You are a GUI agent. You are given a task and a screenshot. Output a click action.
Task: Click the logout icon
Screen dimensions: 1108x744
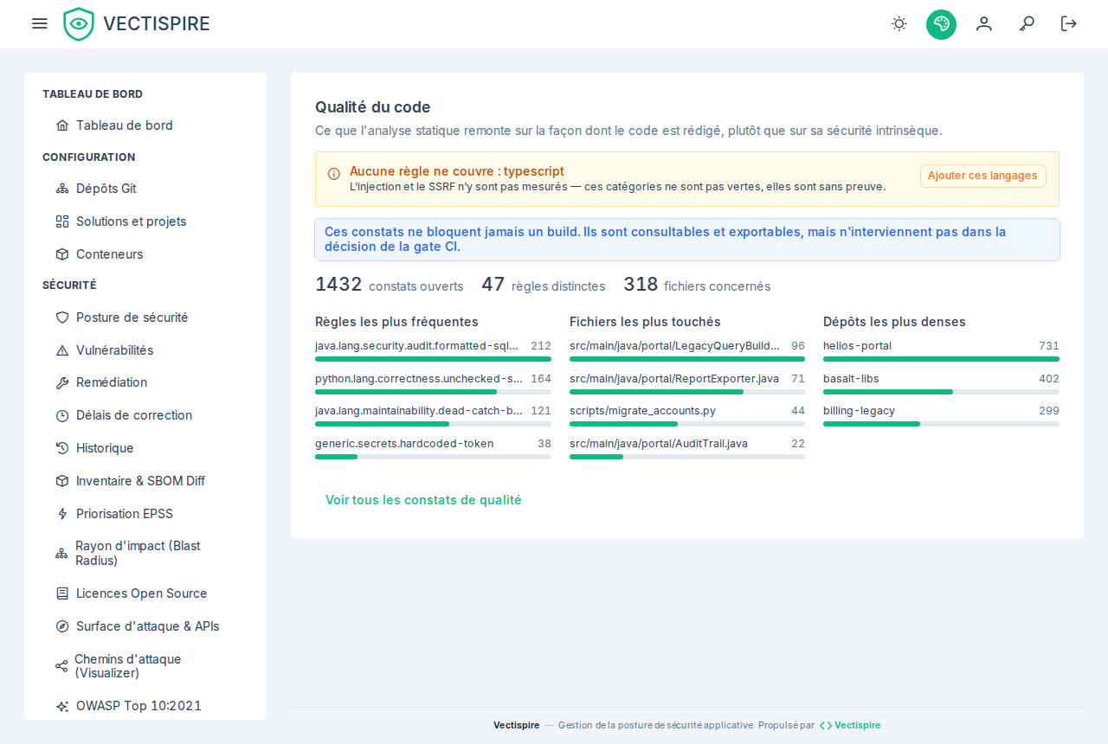click(x=1069, y=23)
